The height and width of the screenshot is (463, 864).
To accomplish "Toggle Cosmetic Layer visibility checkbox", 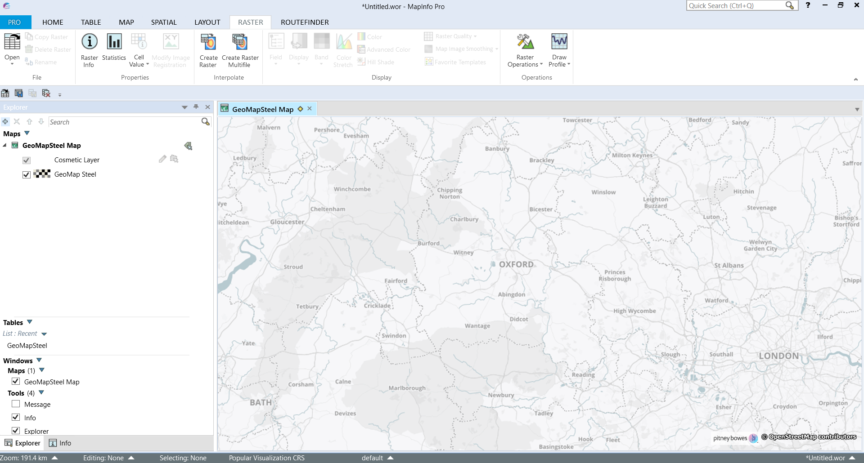I will (x=27, y=160).
